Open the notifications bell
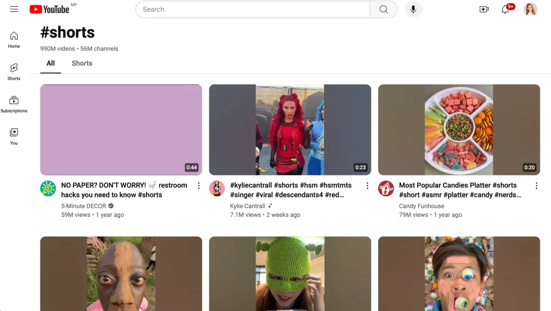The width and height of the screenshot is (551, 311). pos(505,9)
